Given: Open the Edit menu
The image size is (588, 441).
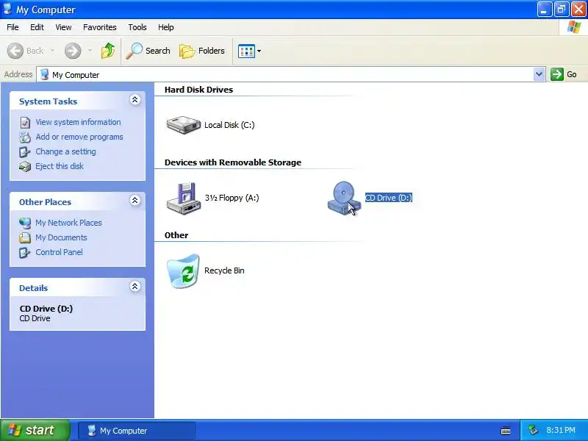Looking at the screenshot, I should [x=37, y=27].
